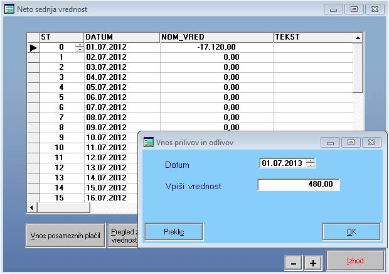Click the table's vertical scrollbar up arrow
This screenshot has width=389, height=274.
pos(358,38)
